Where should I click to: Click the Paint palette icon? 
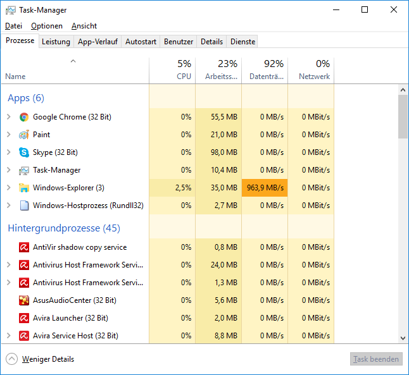(x=24, y=135)
